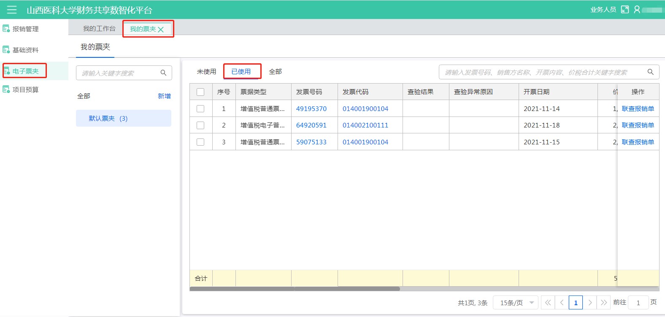
Task: Open 基础资料 in the sidebar
Action: (x=25, y=50)
